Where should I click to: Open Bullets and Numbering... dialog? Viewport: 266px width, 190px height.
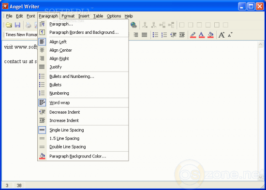click(83, 76)
